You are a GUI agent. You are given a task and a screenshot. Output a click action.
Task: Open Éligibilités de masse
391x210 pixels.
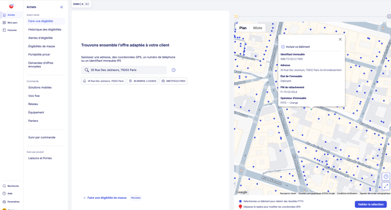click(41, 46)
